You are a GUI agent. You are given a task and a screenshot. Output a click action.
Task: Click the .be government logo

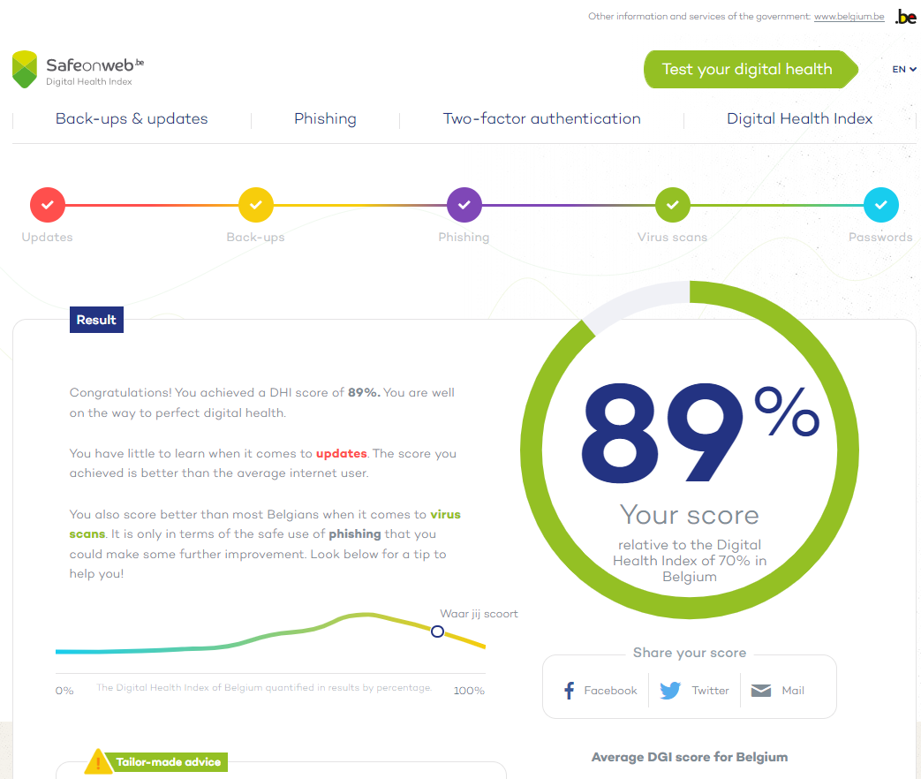(x=905, y=17)
